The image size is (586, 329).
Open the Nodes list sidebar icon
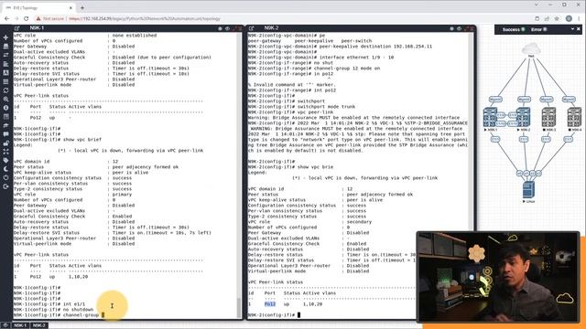pos(5,47)
